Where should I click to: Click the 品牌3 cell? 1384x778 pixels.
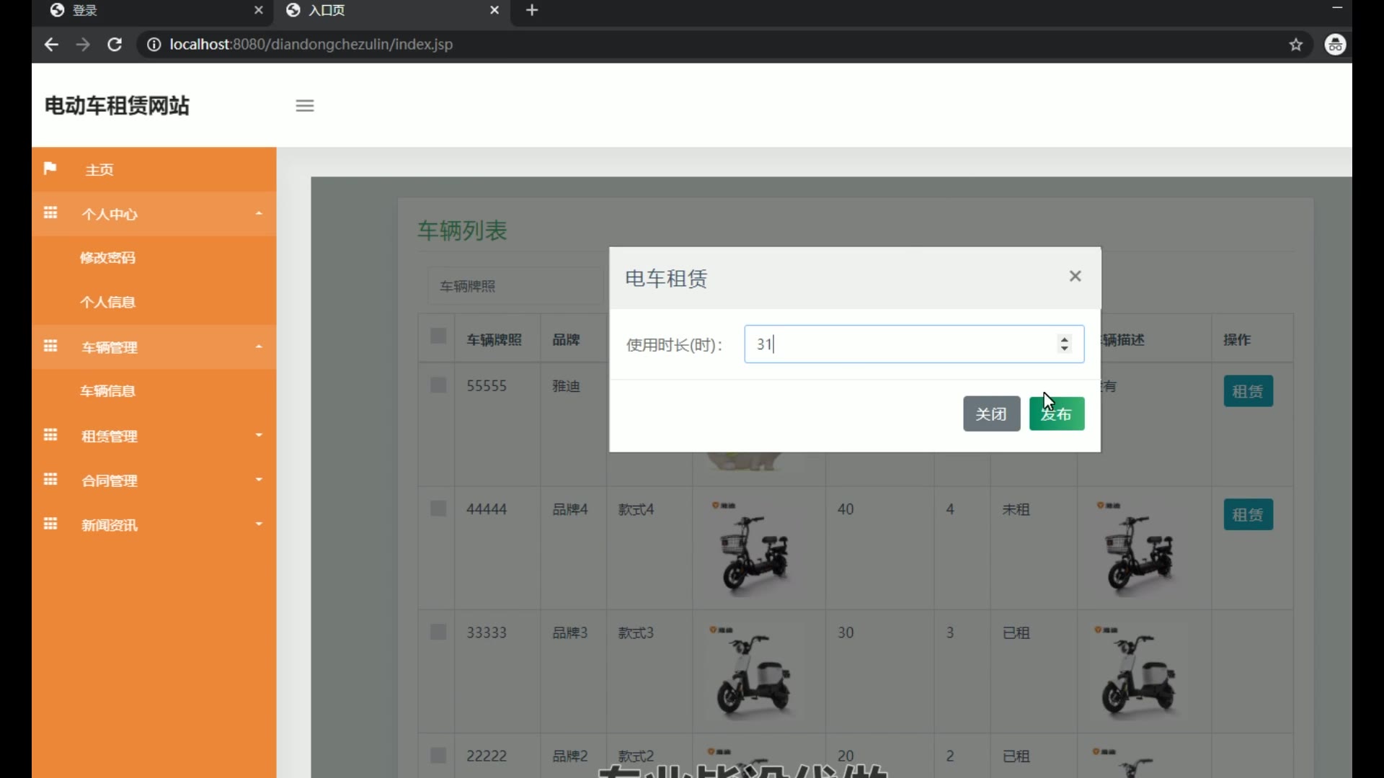coord(570,633)
